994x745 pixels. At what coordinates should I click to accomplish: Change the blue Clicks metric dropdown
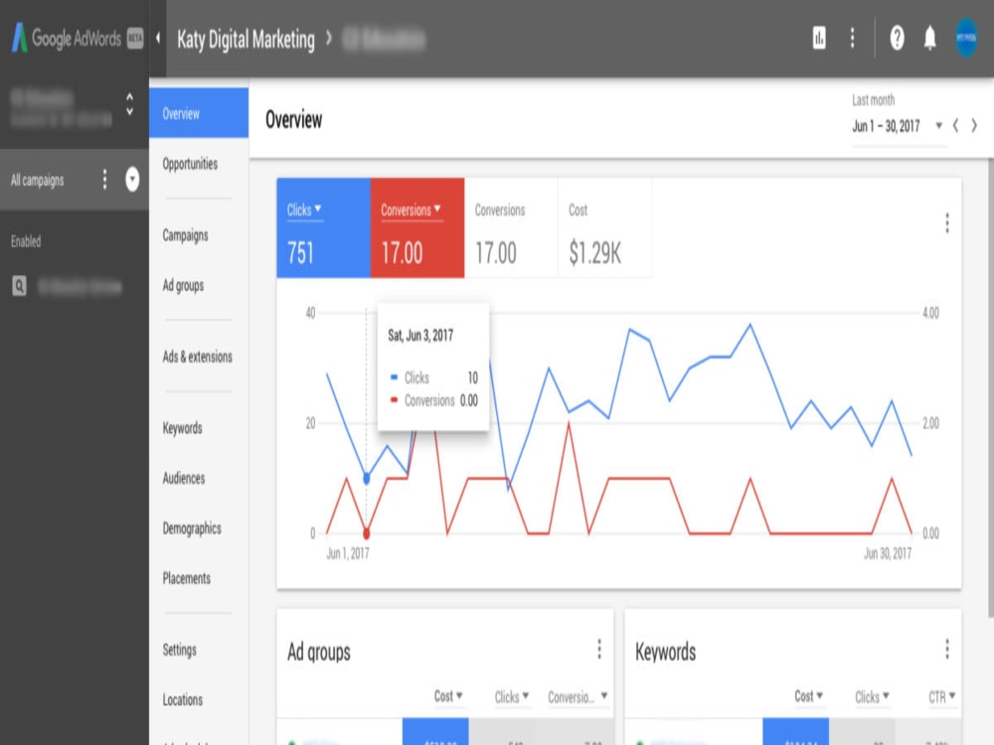pyautogui.click(x=304, y=210)
